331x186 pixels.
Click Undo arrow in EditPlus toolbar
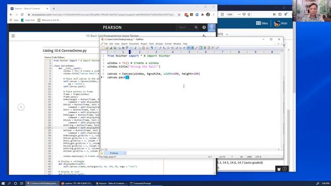click(152, 48)
